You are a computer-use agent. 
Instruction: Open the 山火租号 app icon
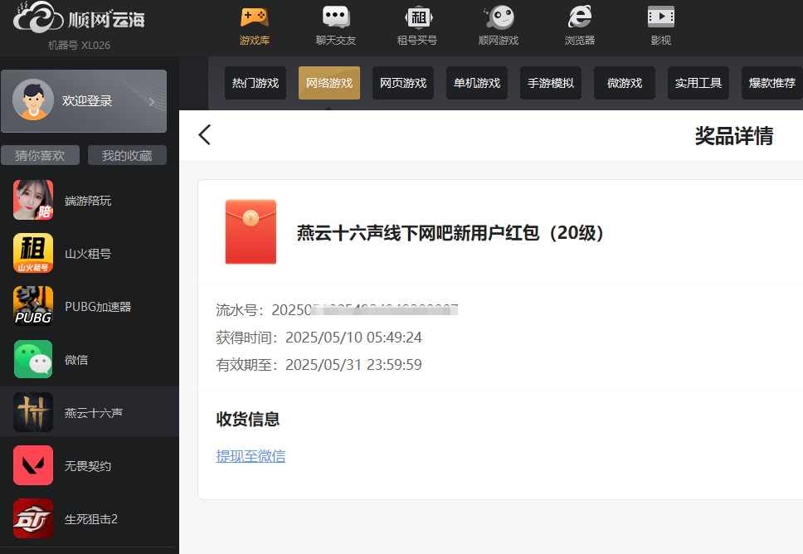coord(33,253)
